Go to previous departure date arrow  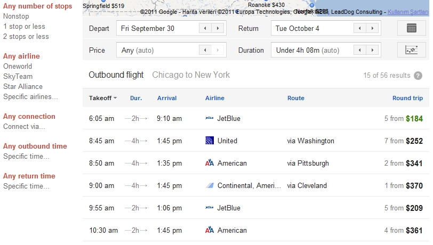(x=205, y=28)
